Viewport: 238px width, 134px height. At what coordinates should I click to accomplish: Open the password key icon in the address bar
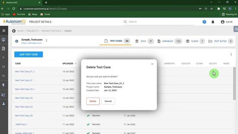200,9
